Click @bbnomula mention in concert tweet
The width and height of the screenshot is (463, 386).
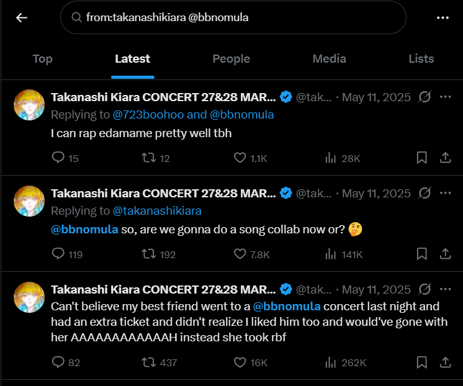[x=287, y=307]
